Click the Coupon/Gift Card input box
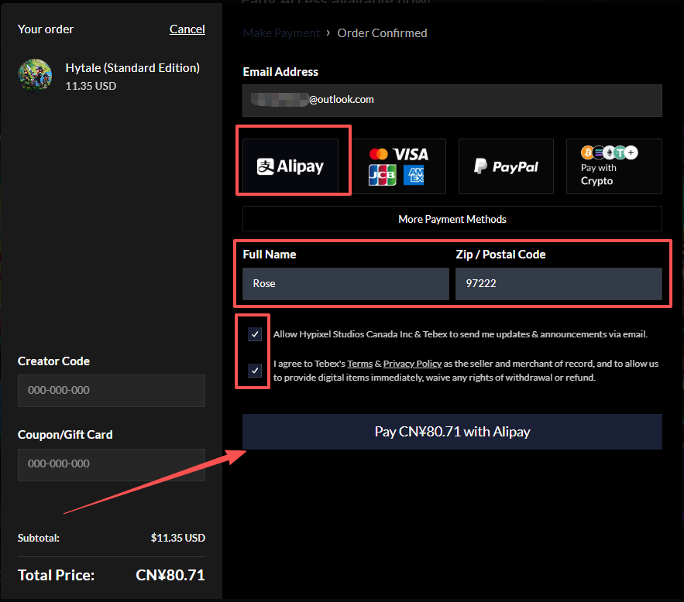The width and height of the screenshot is (684, 602). 112,464
